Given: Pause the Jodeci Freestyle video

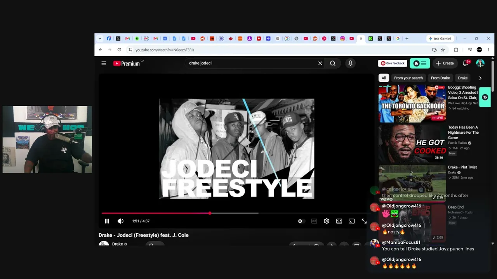Looking at the screenshot, I should click(x=107, y=221).
